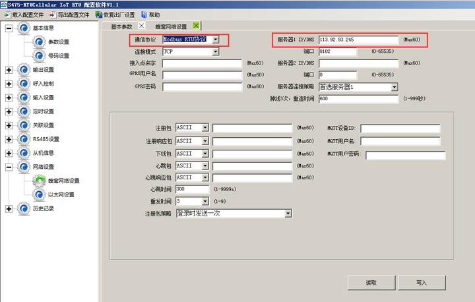
Task: Click the MQTT设备ID input field
Action: [x=400, y=128]
